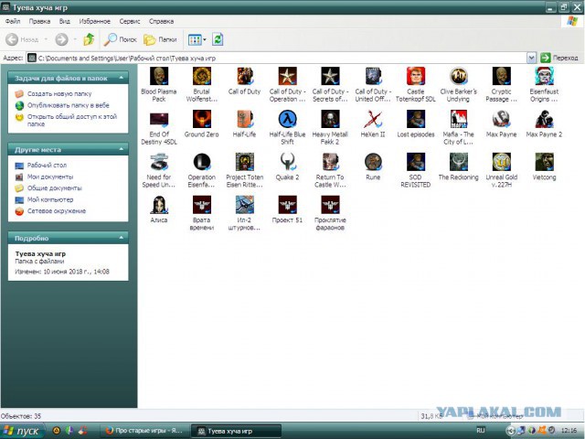The image size is (585, 439).
Task: Select Clive Barker's Undying icon
Action: tap(459, 76)
